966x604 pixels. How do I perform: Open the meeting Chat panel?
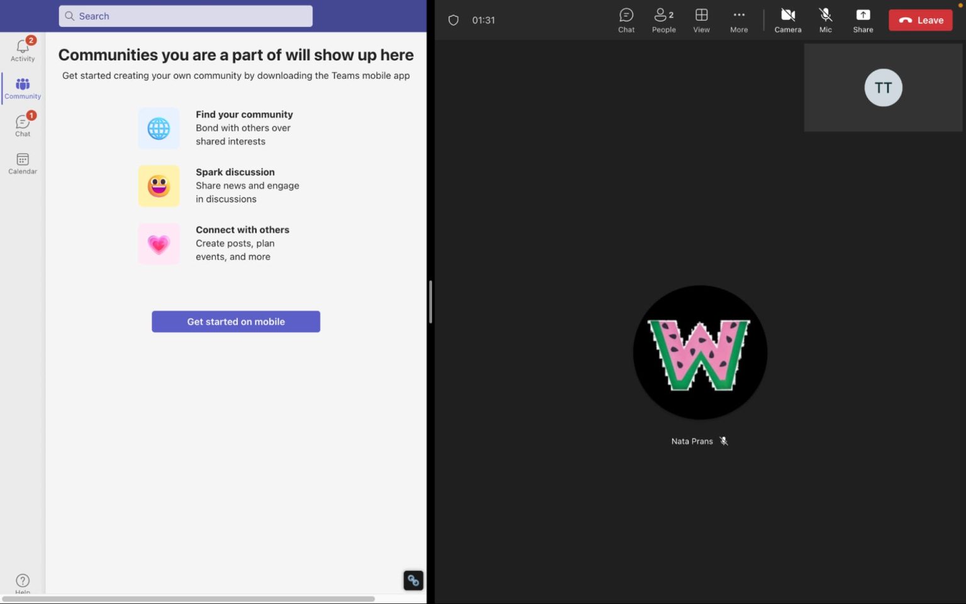coord(626,20)
